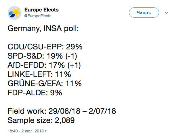
Task: Click the '2 июл. 2018 г.' date text
Action: tap(34, 131)
